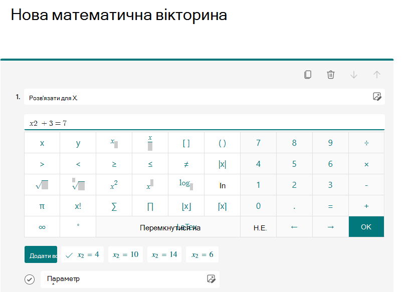Insert the degree symbol
Image resolution: width=403 pixels, height=292 pixels.
78,227
